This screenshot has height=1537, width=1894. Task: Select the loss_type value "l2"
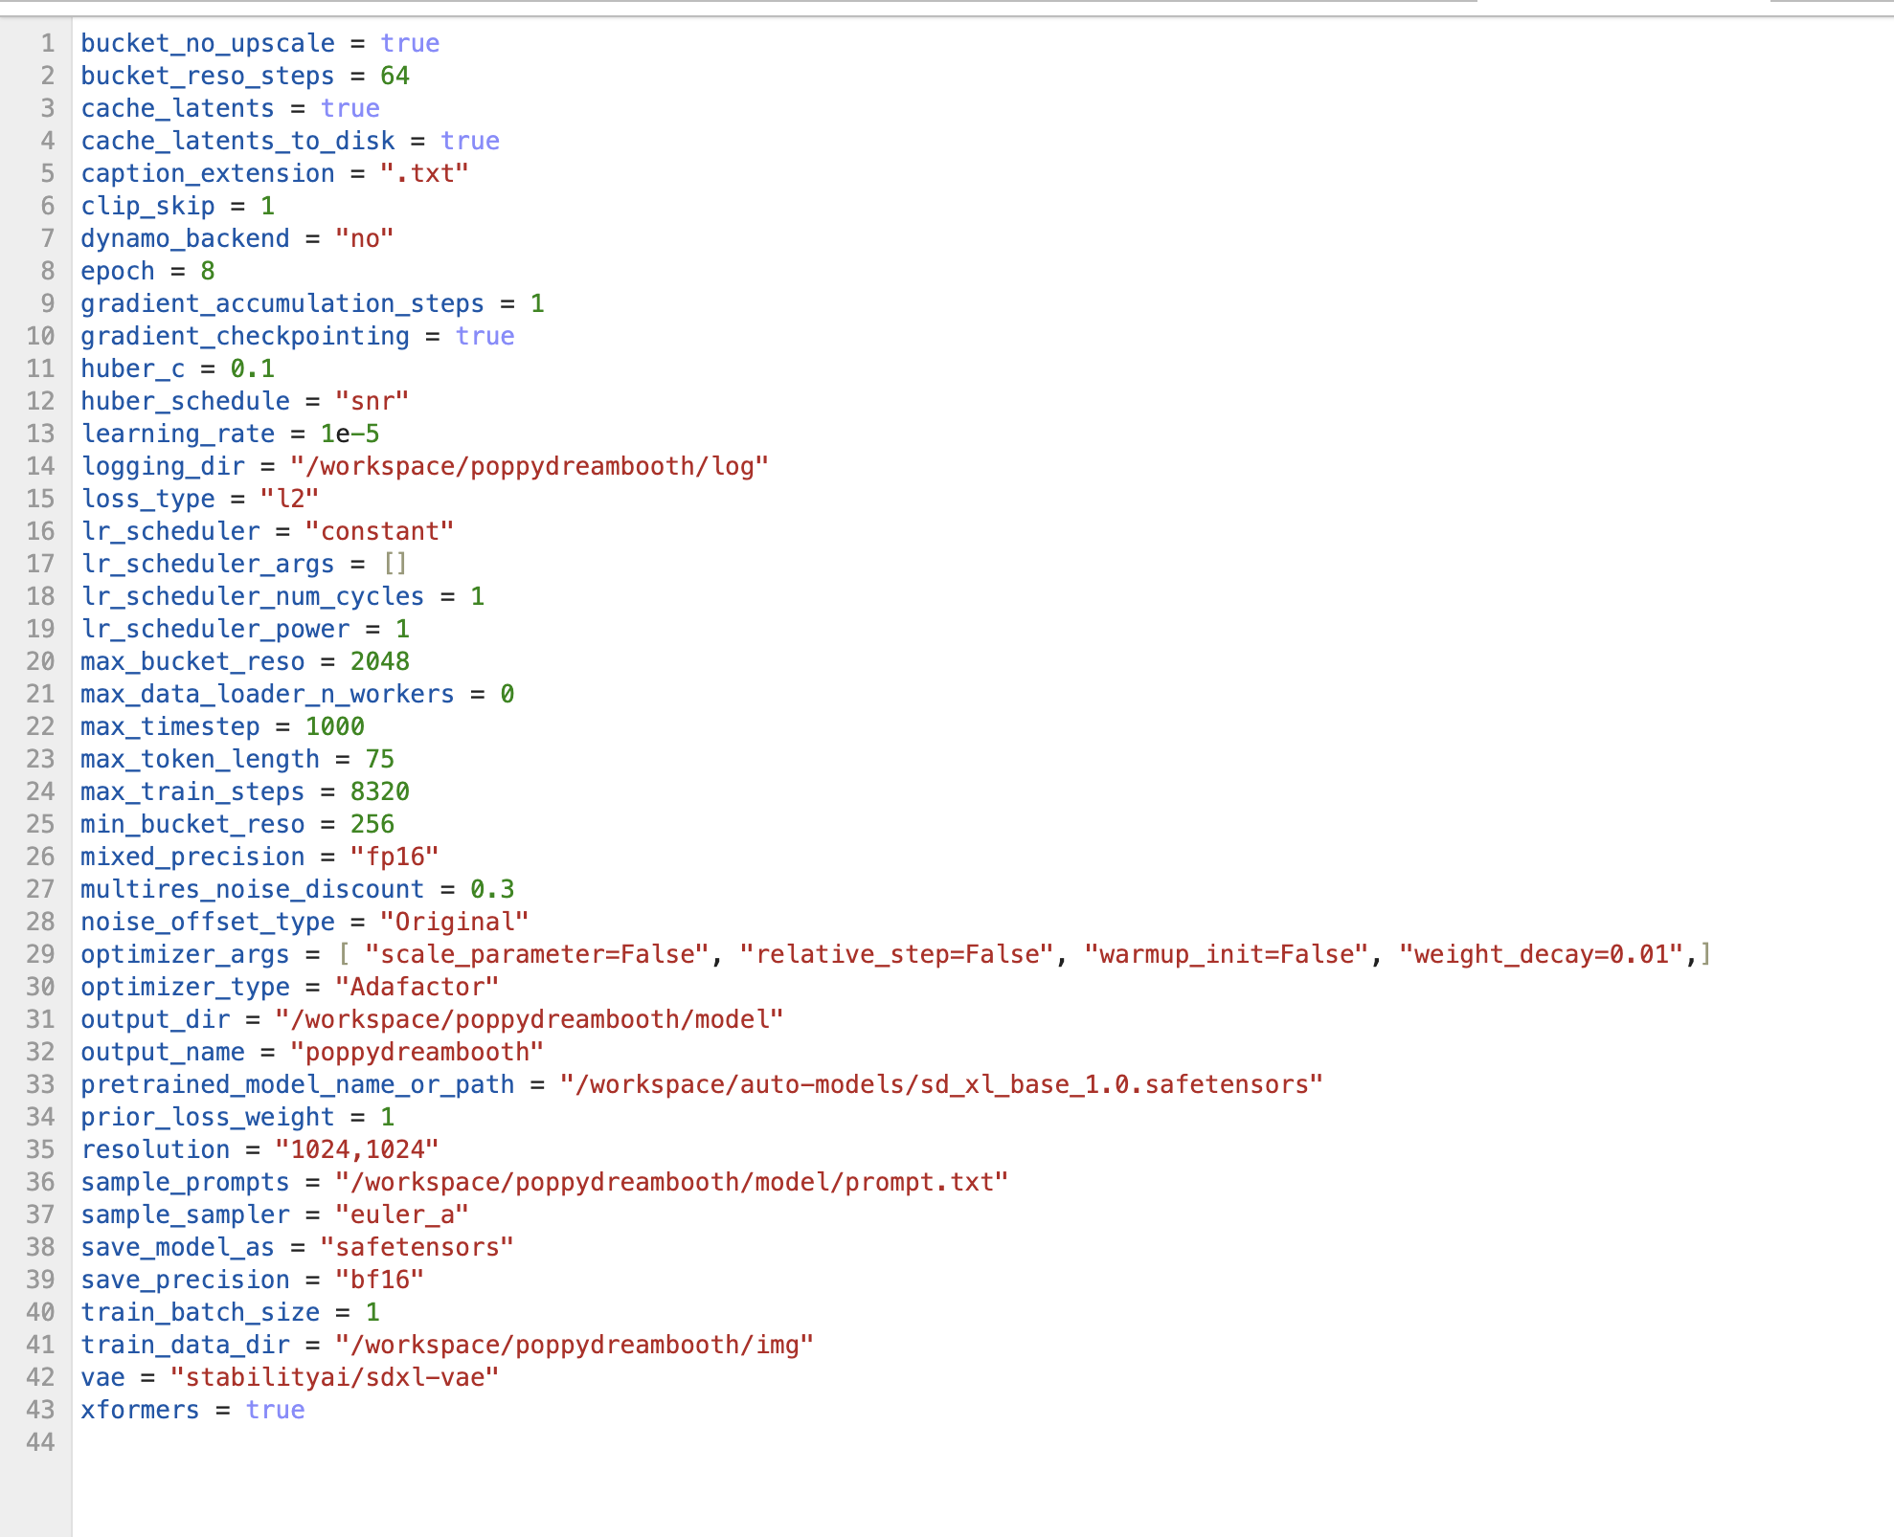point(290,499)
